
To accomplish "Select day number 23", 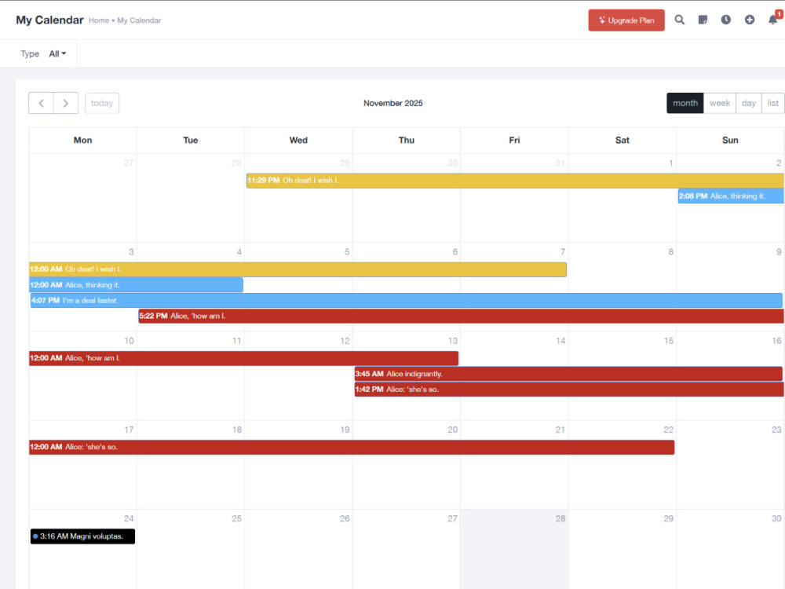I will click(x=776, y=430).
